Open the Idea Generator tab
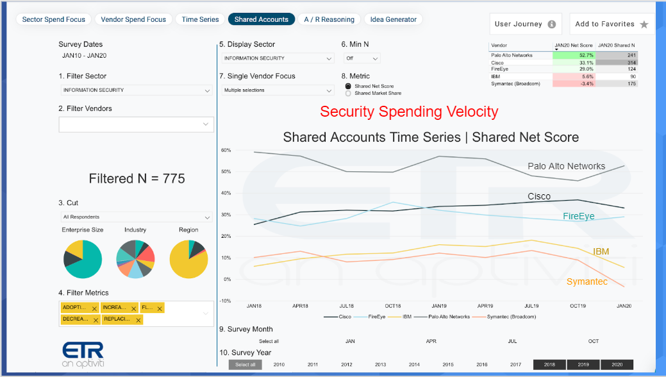 [394, 19]
